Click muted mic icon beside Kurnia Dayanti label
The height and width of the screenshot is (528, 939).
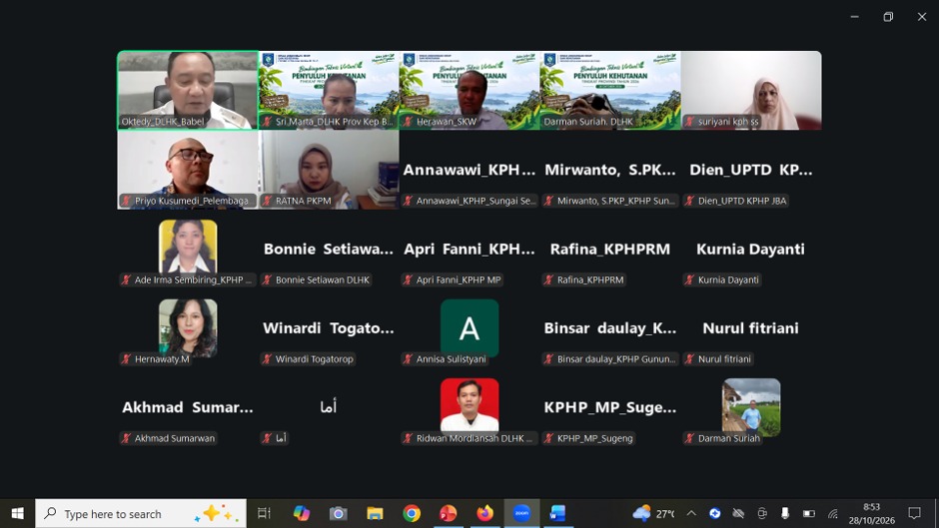tap(689, 279)
